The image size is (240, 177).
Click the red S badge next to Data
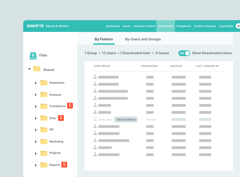point(61,118)
